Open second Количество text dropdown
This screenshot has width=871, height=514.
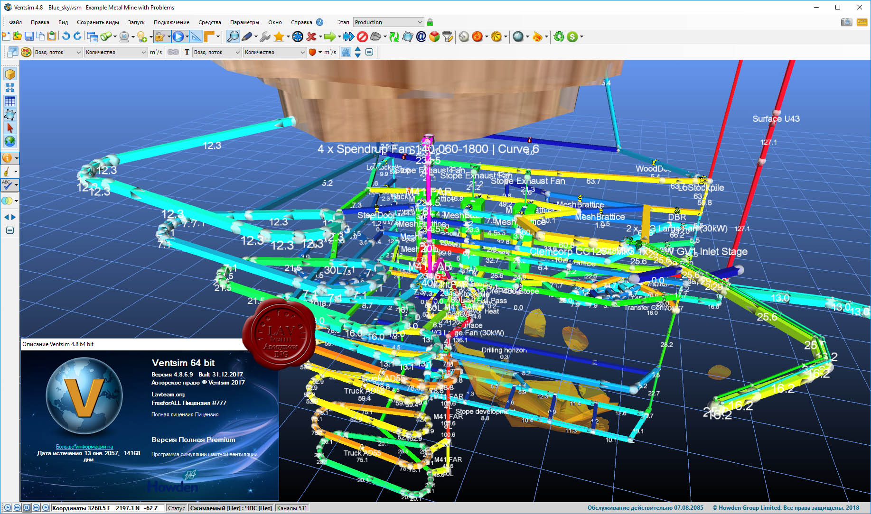click(275, 52)
